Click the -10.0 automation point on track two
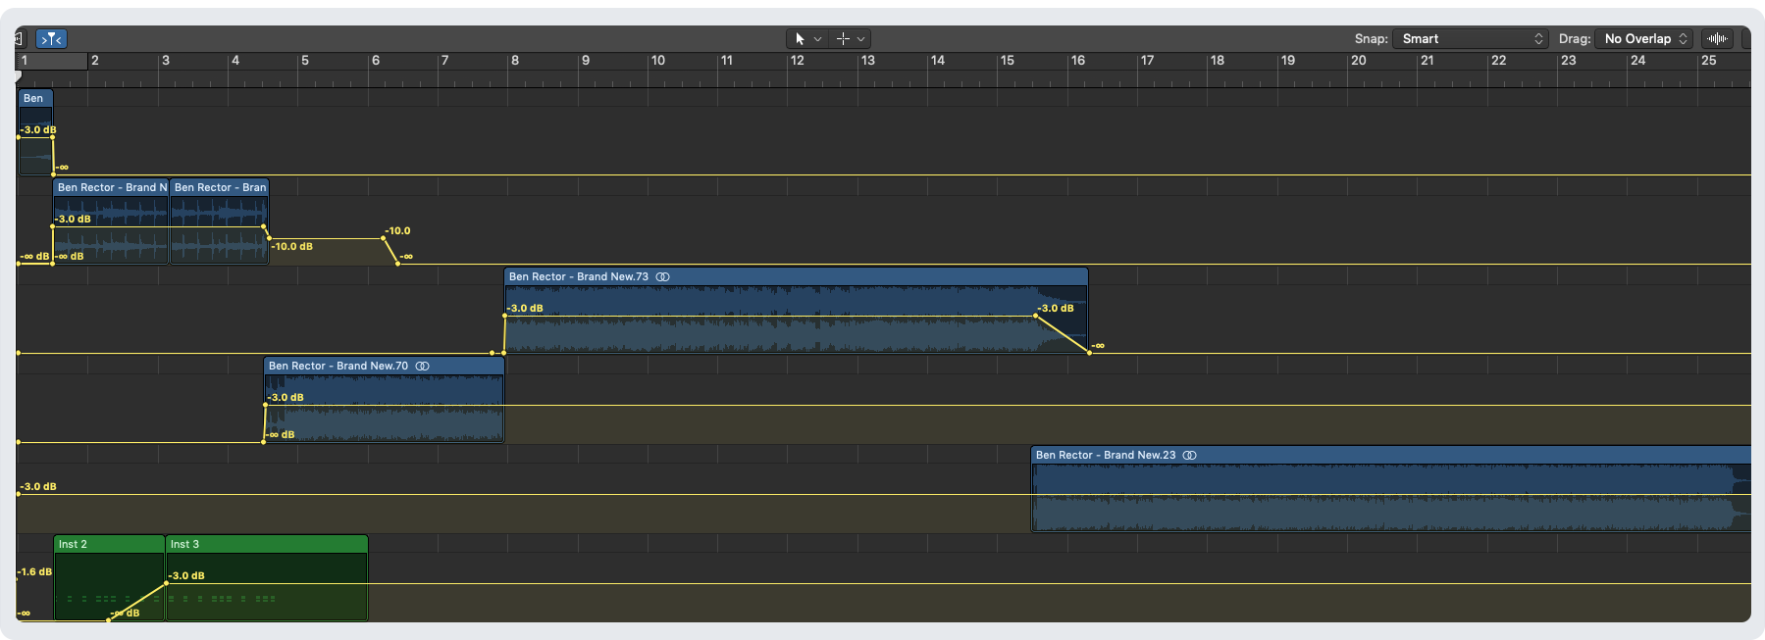The image size is (1765, 640). [x=383, y=238]
